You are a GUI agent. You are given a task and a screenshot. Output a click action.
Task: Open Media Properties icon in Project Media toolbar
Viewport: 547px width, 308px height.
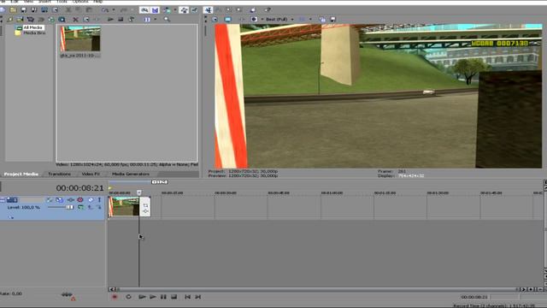click(x=85, y=20)
